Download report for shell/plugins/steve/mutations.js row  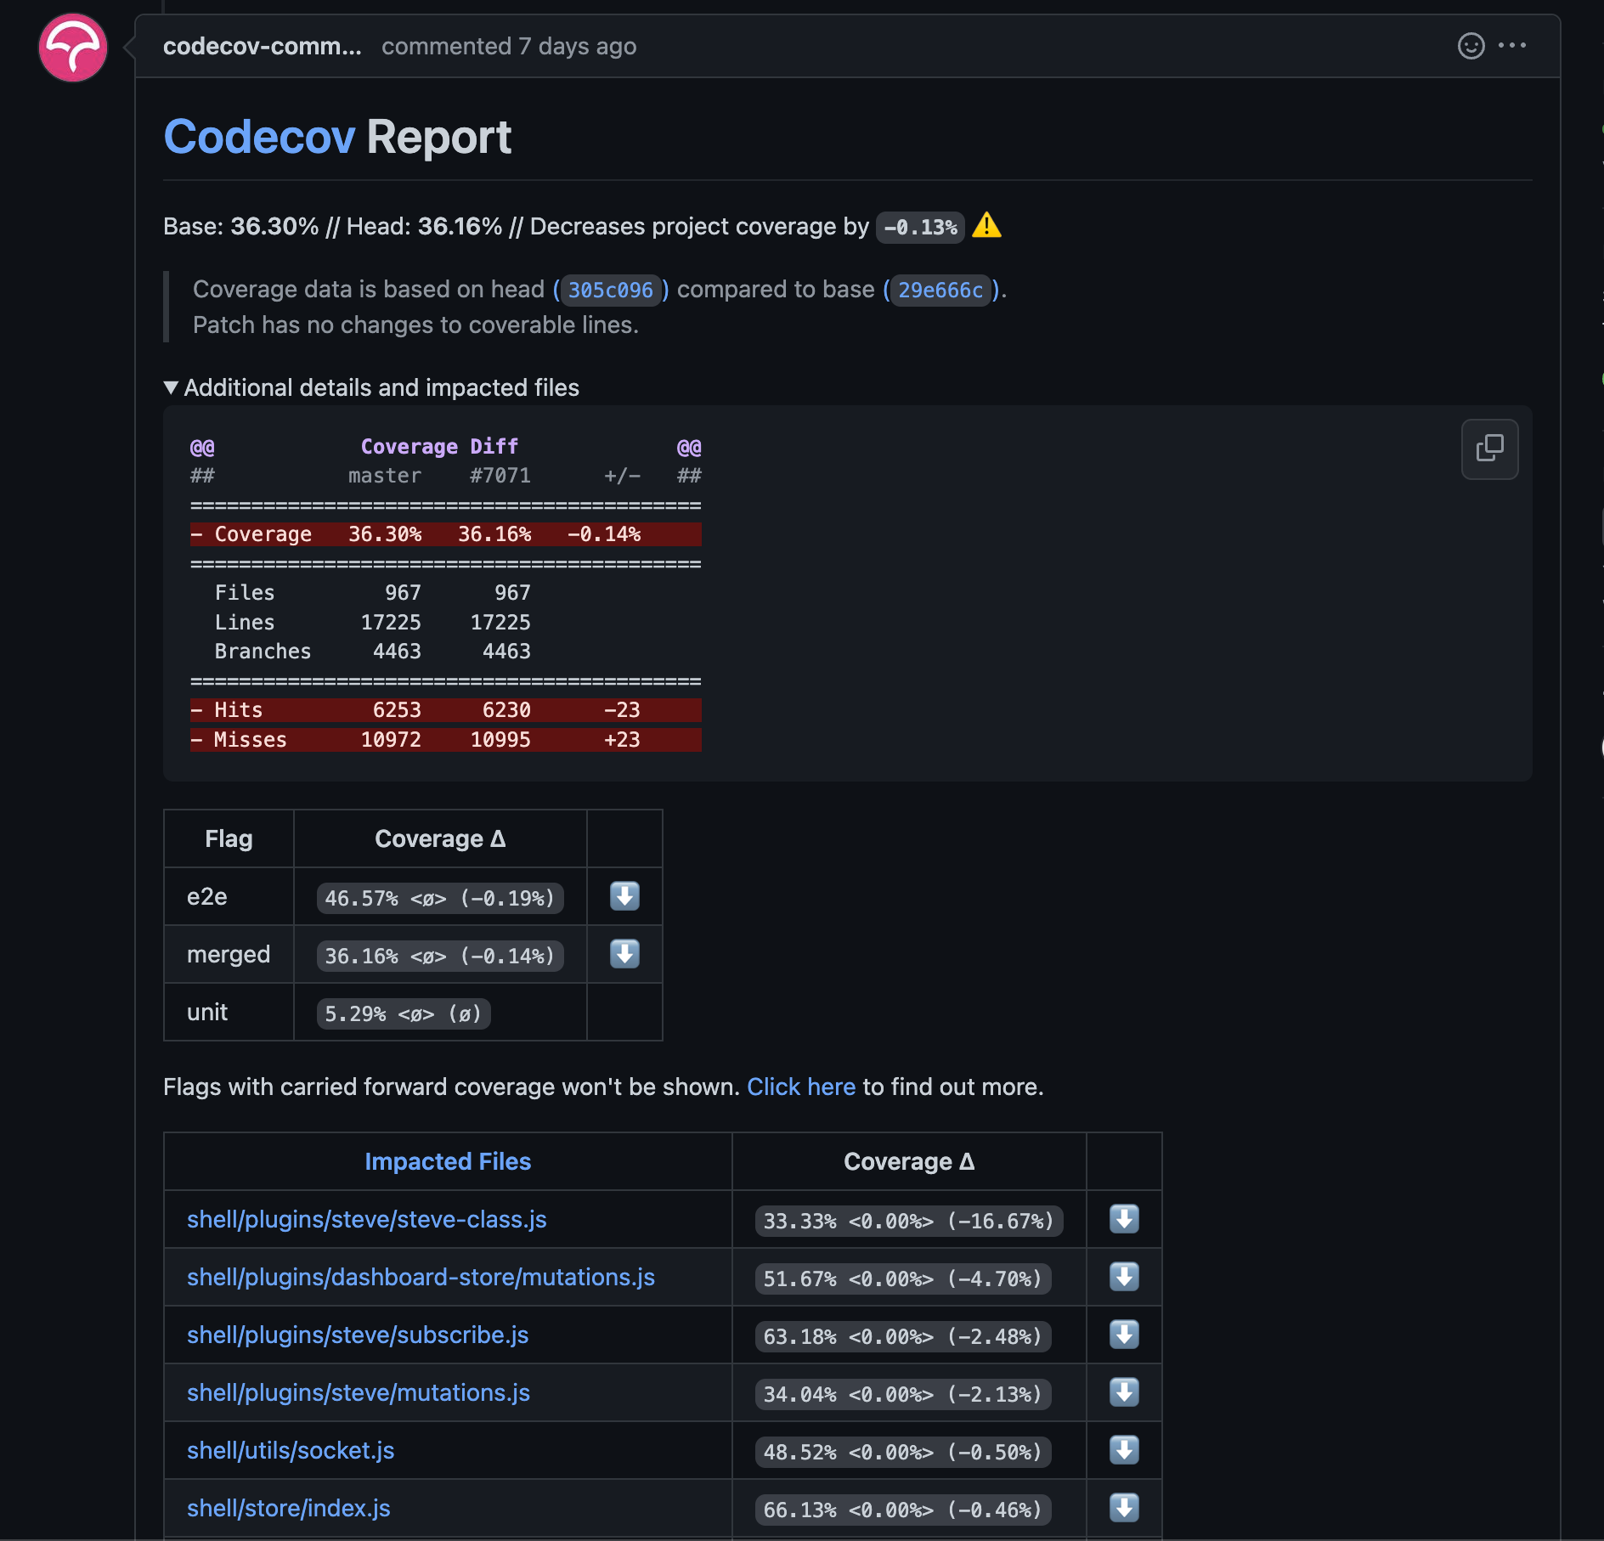(1124, 1393)
